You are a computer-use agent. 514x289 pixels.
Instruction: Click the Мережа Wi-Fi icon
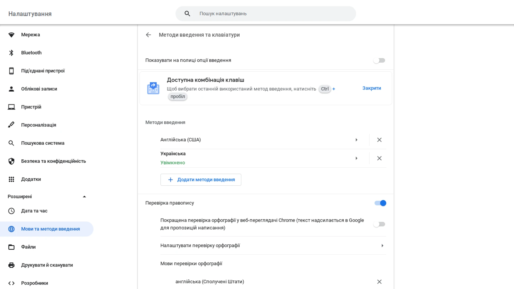(x=11, y=35)
